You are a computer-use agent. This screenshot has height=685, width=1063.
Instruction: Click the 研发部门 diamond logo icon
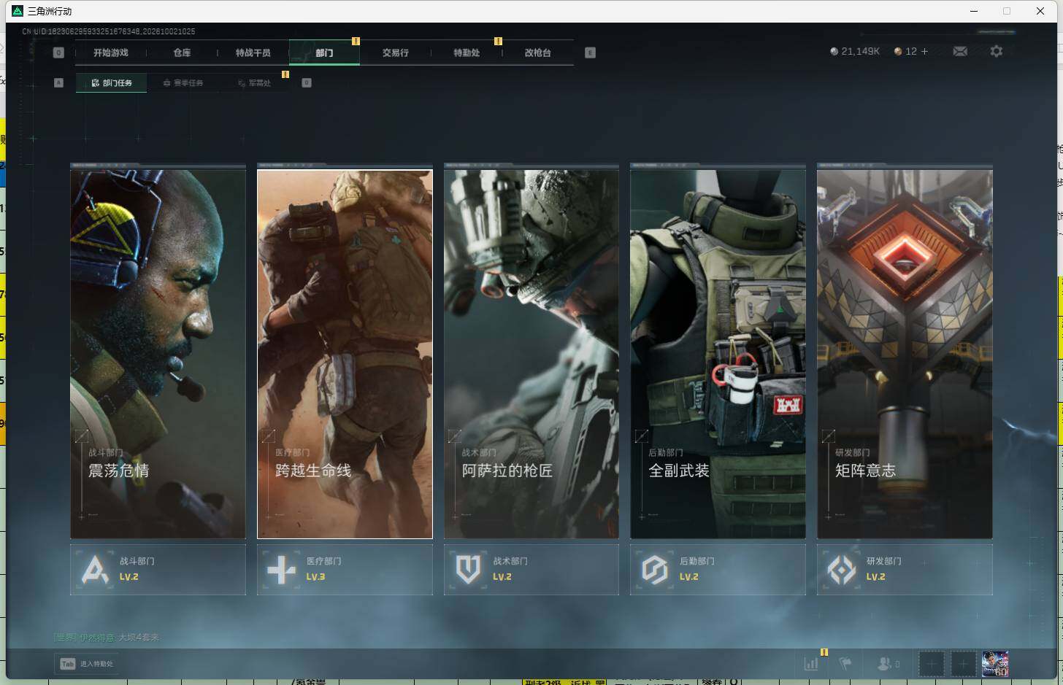point(842,570)
